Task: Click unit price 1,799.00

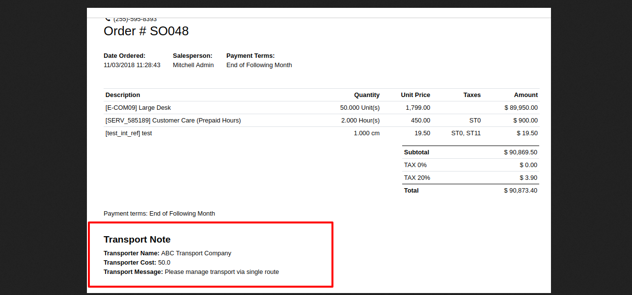Action: coord(418,108)
